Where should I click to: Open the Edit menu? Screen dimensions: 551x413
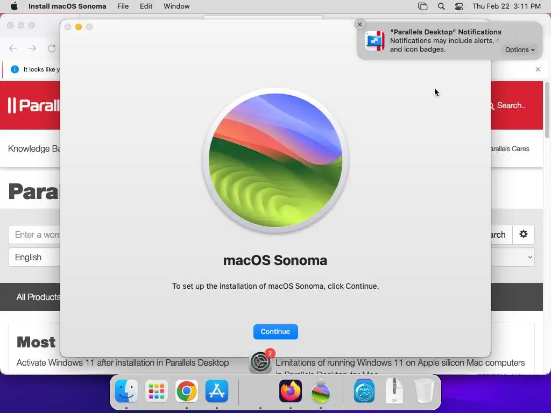146,6
